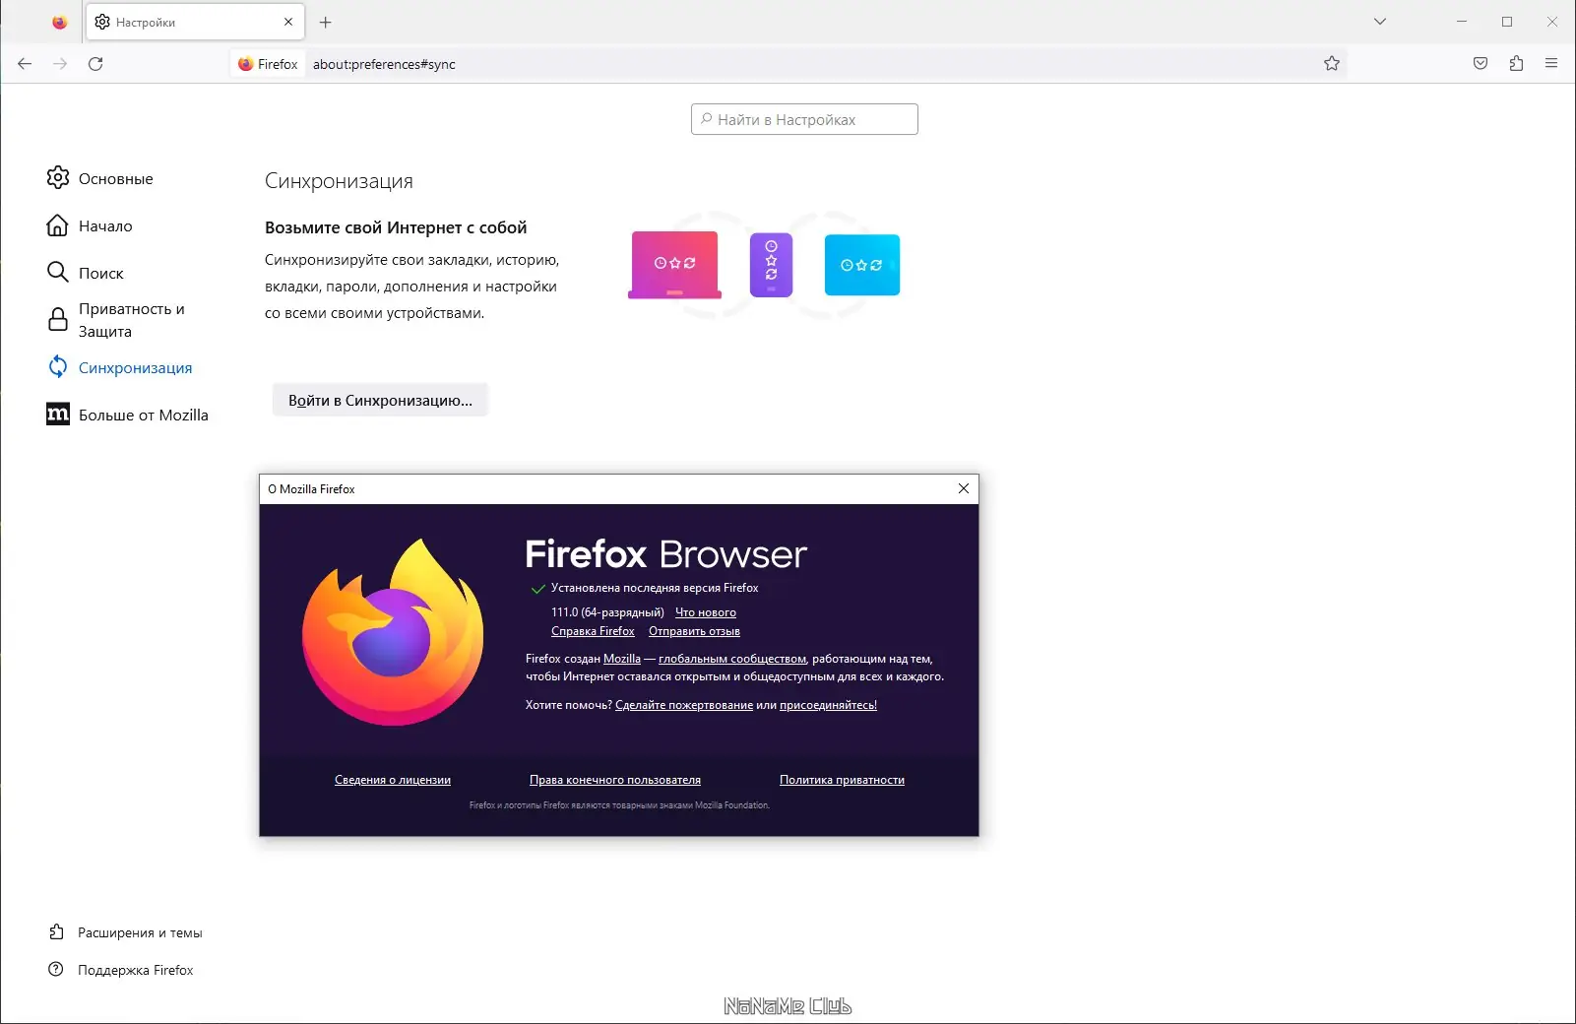Viewport: 1576px width, 1024px height.
Task: Close the Настройки tab
Action: coord(288,22)
